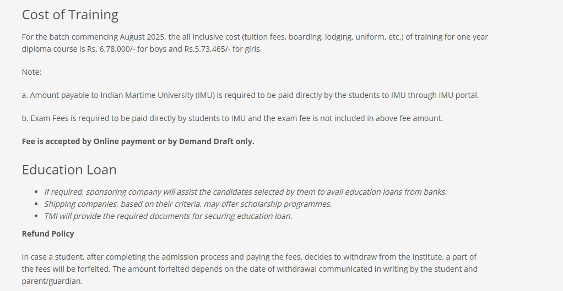563x291 pixels.
Task: Click the bullet dot before "If required, sponsoring company"
Action: (36, 192)
